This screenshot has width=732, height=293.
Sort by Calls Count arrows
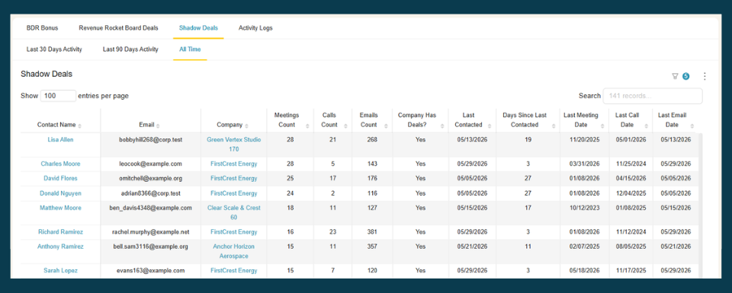346,126
